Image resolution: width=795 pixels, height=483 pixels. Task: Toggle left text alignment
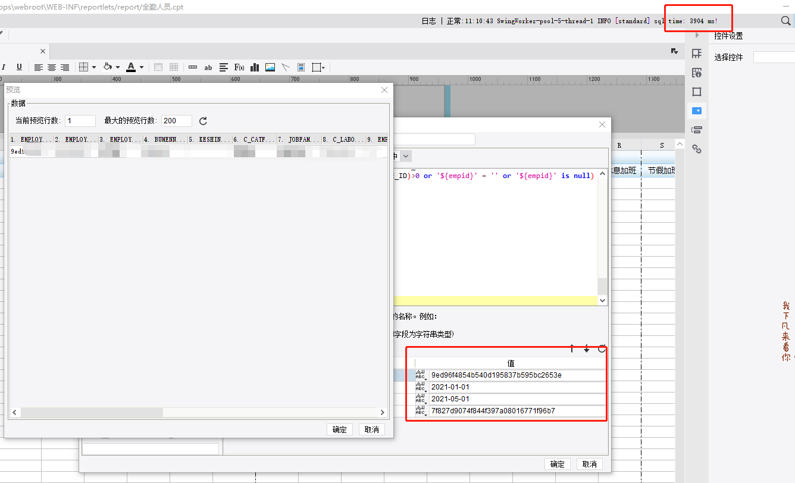pos(38,67)
